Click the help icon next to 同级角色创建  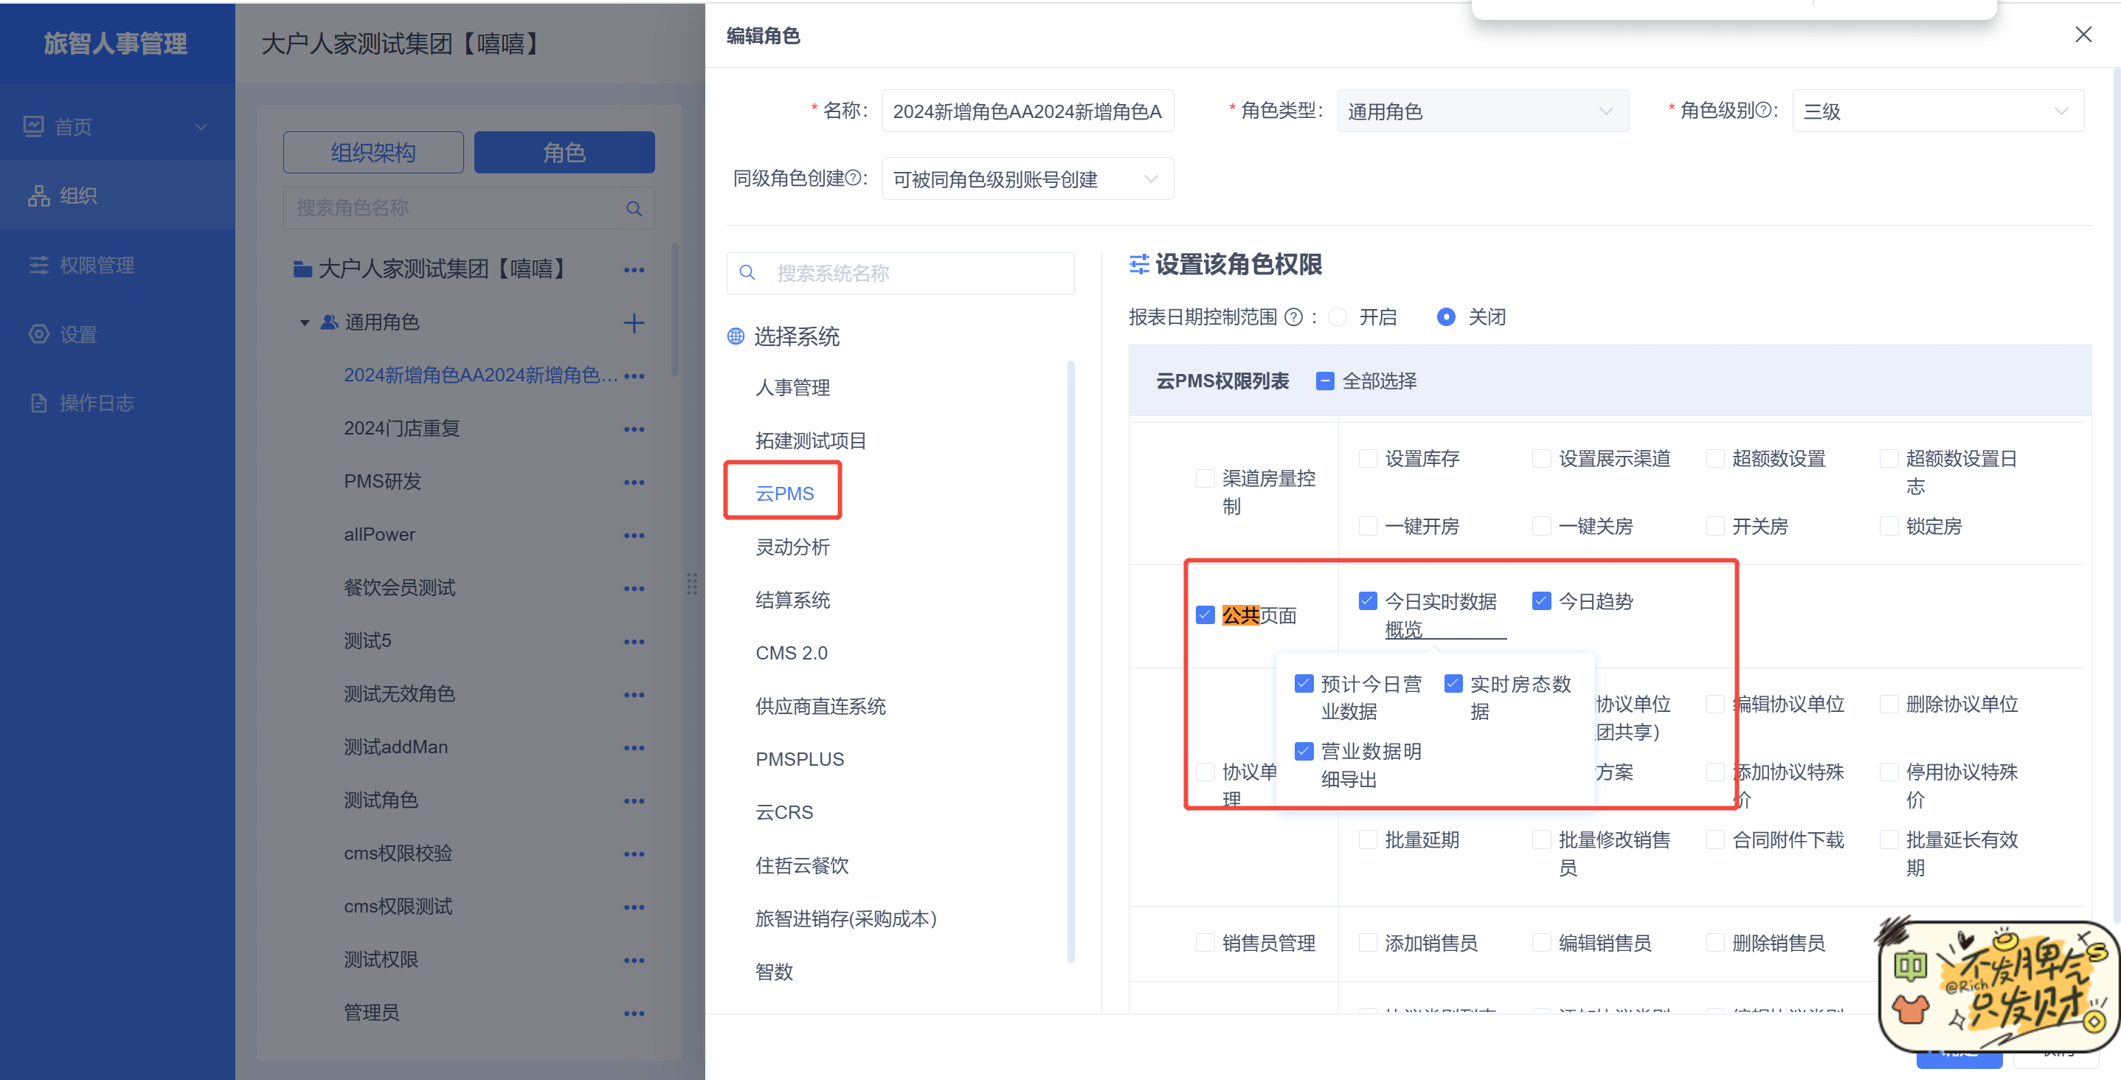click(853, 178)
